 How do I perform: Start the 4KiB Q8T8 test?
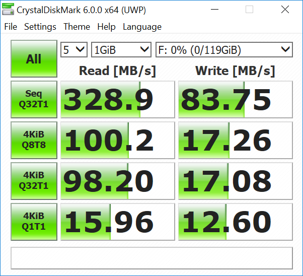(34, 140)
